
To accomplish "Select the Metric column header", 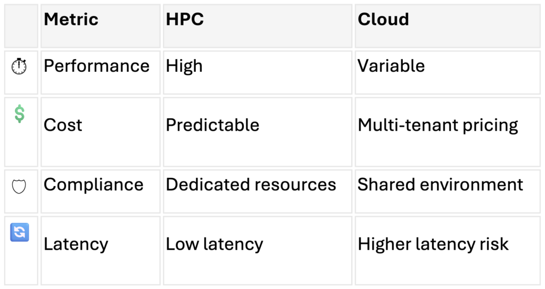I will point(71,20).
